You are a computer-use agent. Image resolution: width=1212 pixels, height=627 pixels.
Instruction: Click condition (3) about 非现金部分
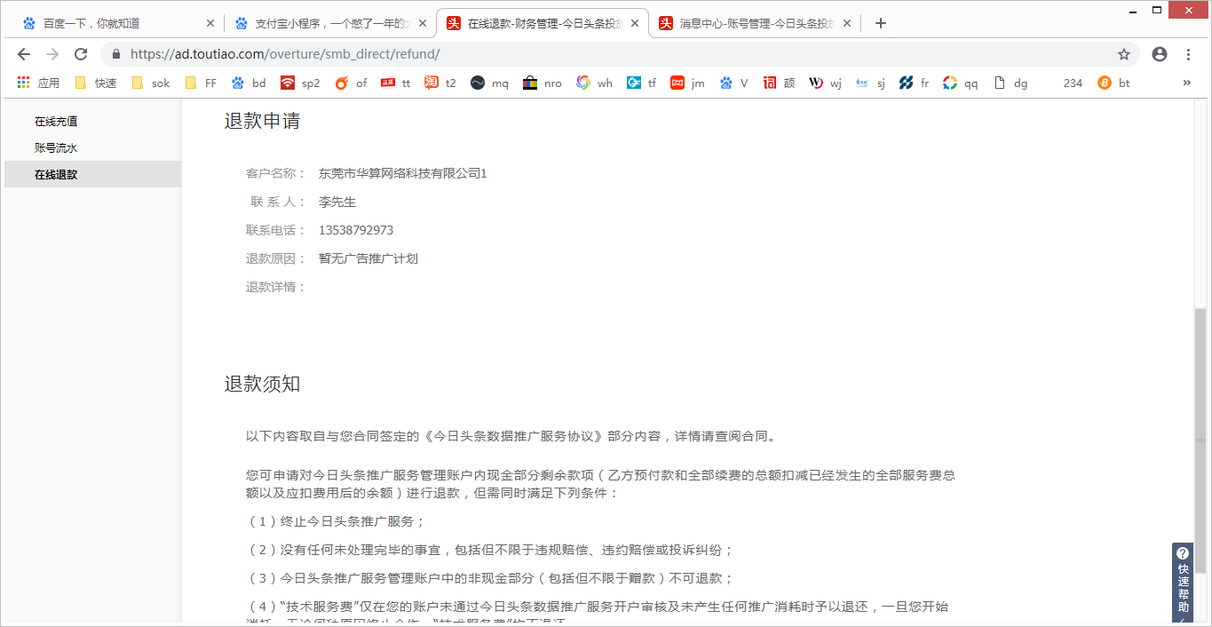[490, 578]
